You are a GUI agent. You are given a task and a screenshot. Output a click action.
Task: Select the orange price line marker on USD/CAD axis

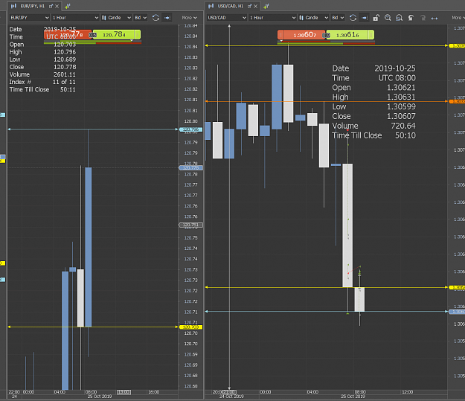(457, 101)
